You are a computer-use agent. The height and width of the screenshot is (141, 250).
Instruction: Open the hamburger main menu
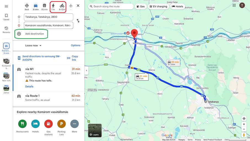(x=6, y=6)
